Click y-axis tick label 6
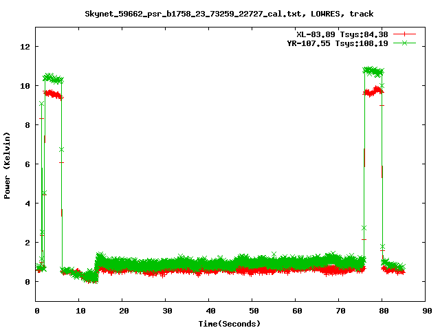The width and height of the screenshot is (440, 330). tap(27, 164)
